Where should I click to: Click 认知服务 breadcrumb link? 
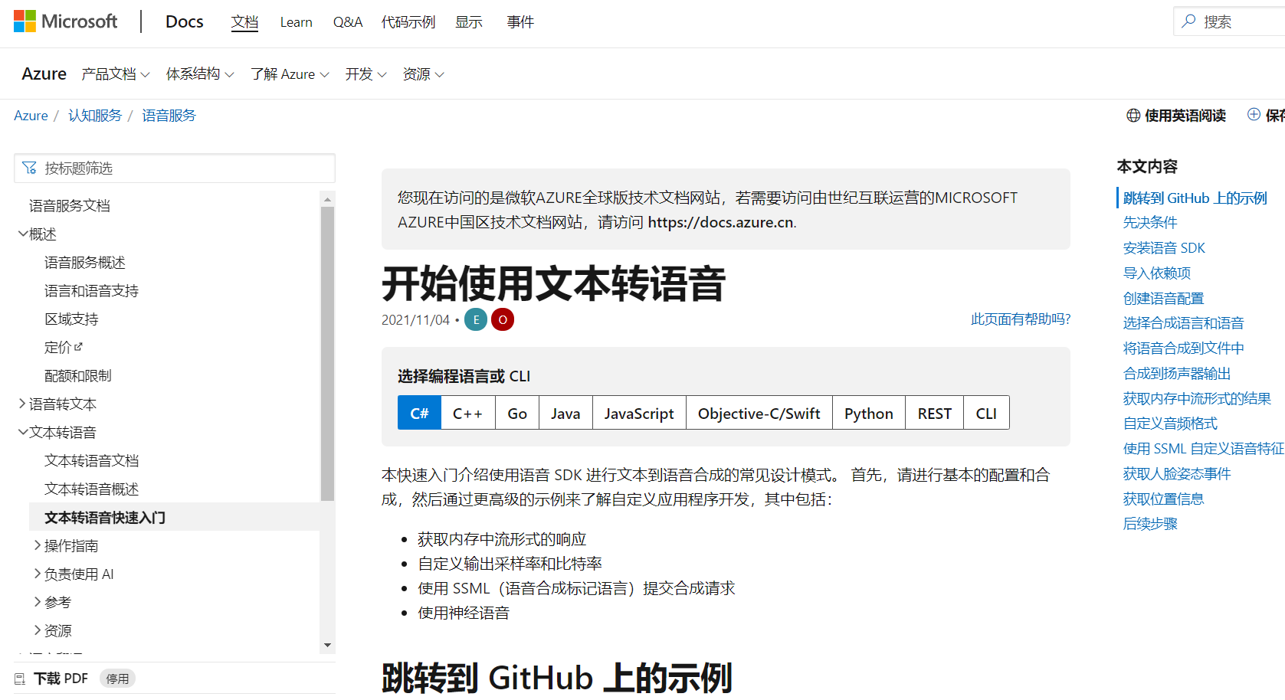click(x=95, y=116)
